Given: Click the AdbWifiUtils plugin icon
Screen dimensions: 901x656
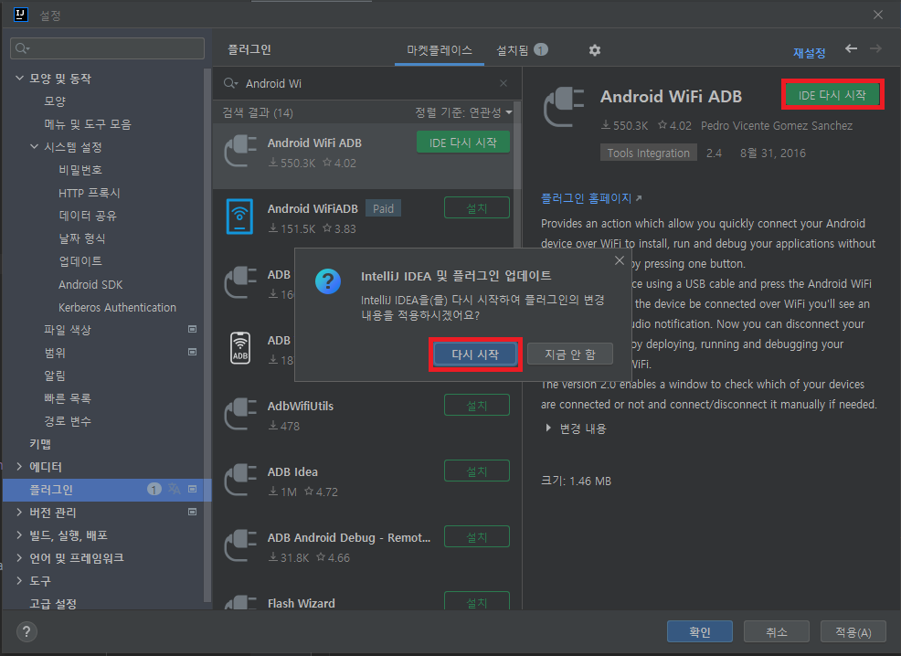Looking at the screenshot, I should click(x=240, y=414).
